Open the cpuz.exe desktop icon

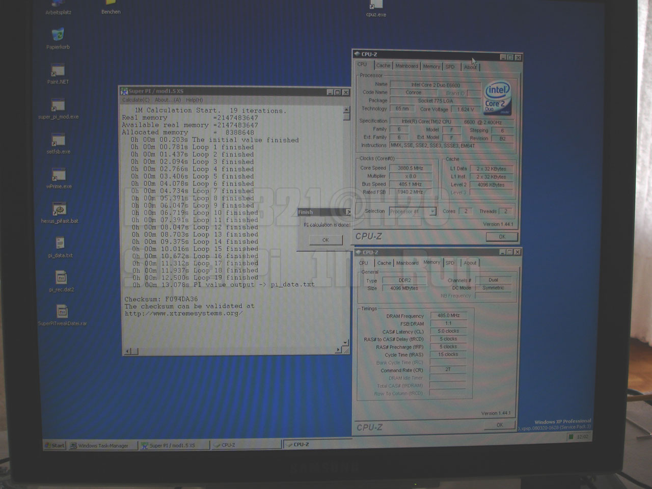point(376,9)
